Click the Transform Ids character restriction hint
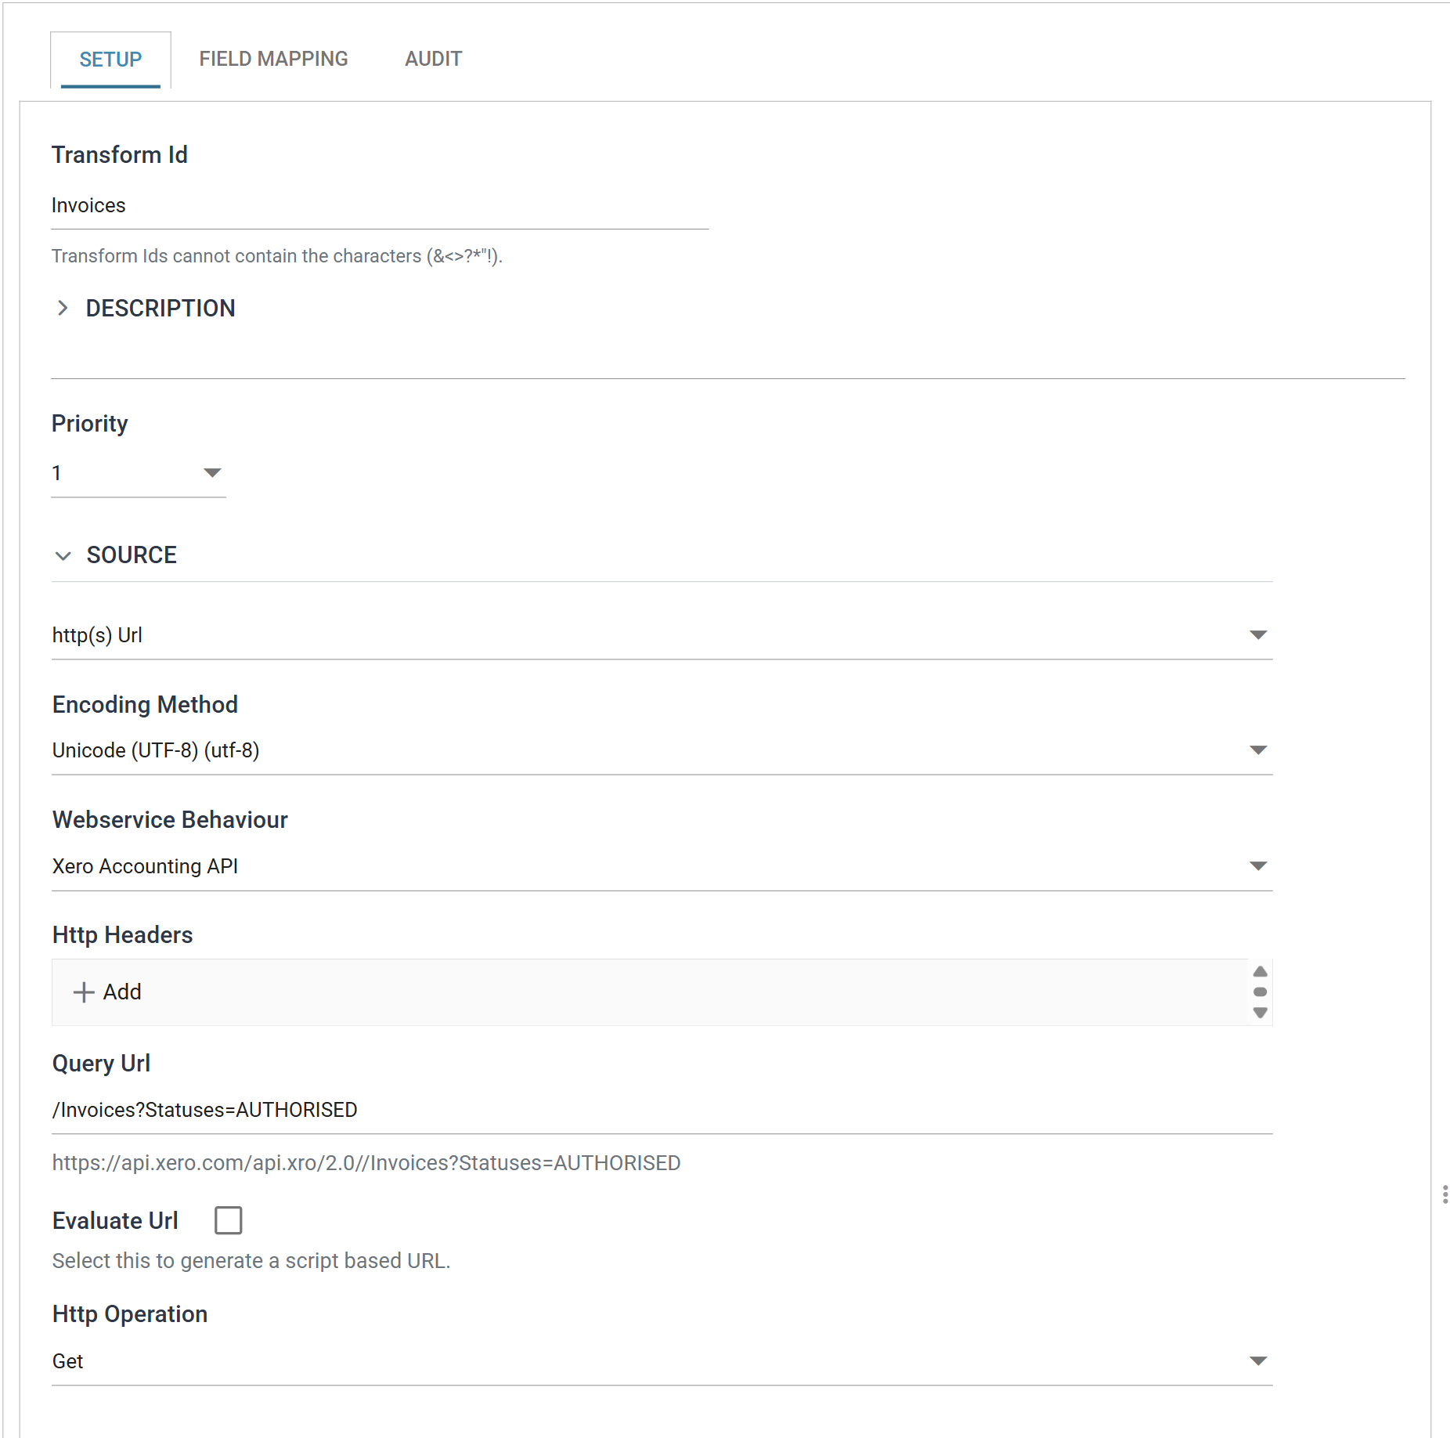Screen dimensions: 1450x1438 tap(277, 256)
